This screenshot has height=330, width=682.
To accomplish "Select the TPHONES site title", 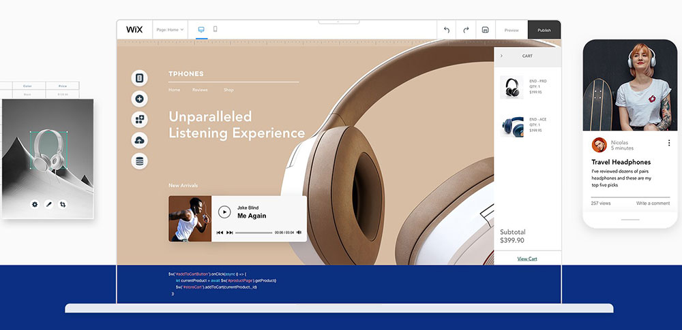I will (186, 73).
